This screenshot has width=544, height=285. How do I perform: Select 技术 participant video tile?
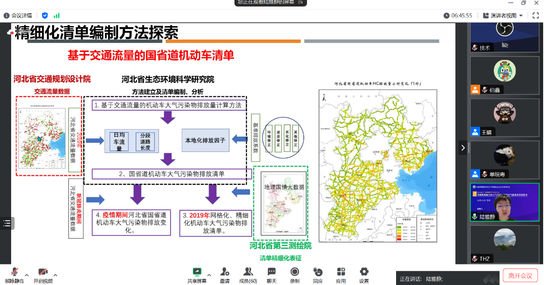pos(505,38)
